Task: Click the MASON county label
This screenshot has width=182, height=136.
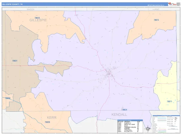Action: (30, 9)
